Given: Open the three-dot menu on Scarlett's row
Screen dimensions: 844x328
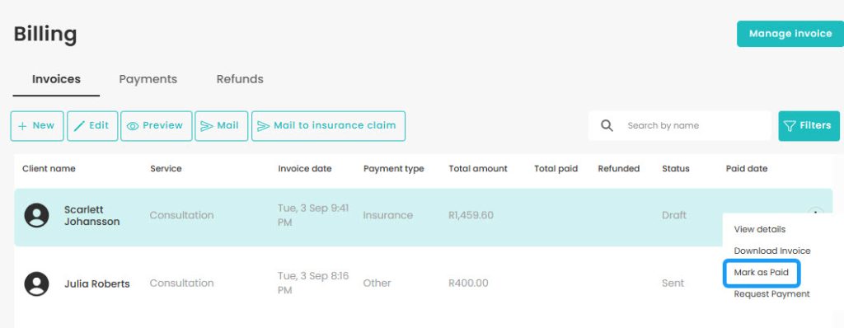Looking at the screenshot, I should (x=816, y=213).
